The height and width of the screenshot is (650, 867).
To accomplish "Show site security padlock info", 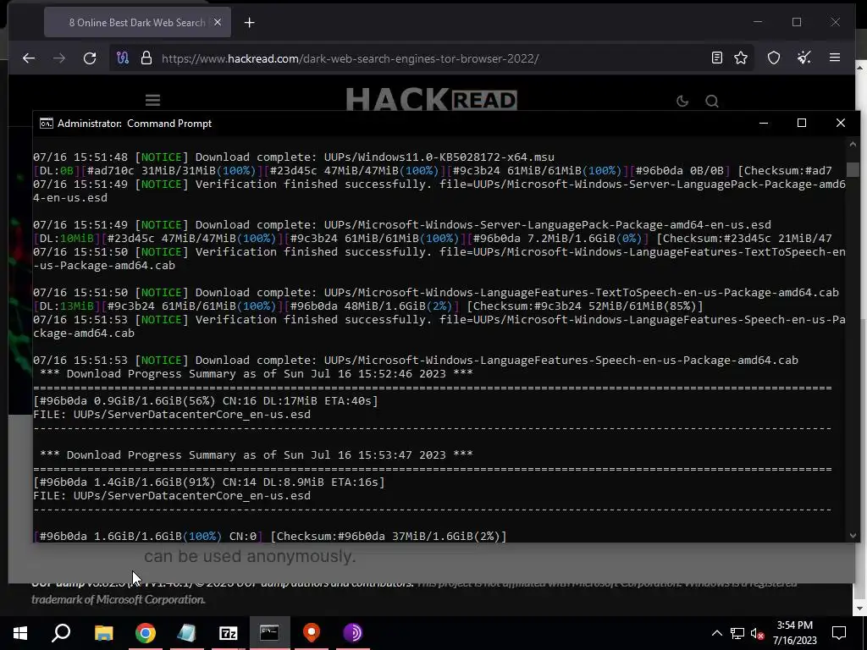I will pos(146,58).
